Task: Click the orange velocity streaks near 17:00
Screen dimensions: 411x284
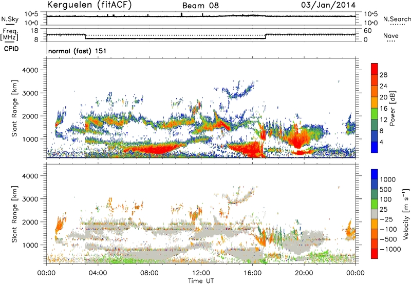Action: click(x=261, y=237)
